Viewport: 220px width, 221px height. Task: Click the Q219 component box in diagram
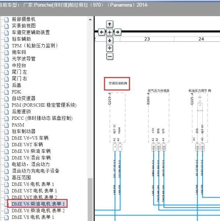pos(118,118)
